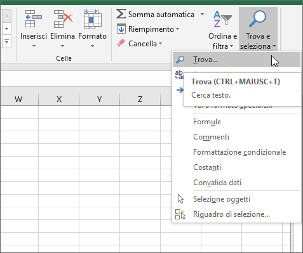The height and width of the screenshot is (253, 303).
Task: Expand the gallery more arrow at left
Action: tap(7, 41)
